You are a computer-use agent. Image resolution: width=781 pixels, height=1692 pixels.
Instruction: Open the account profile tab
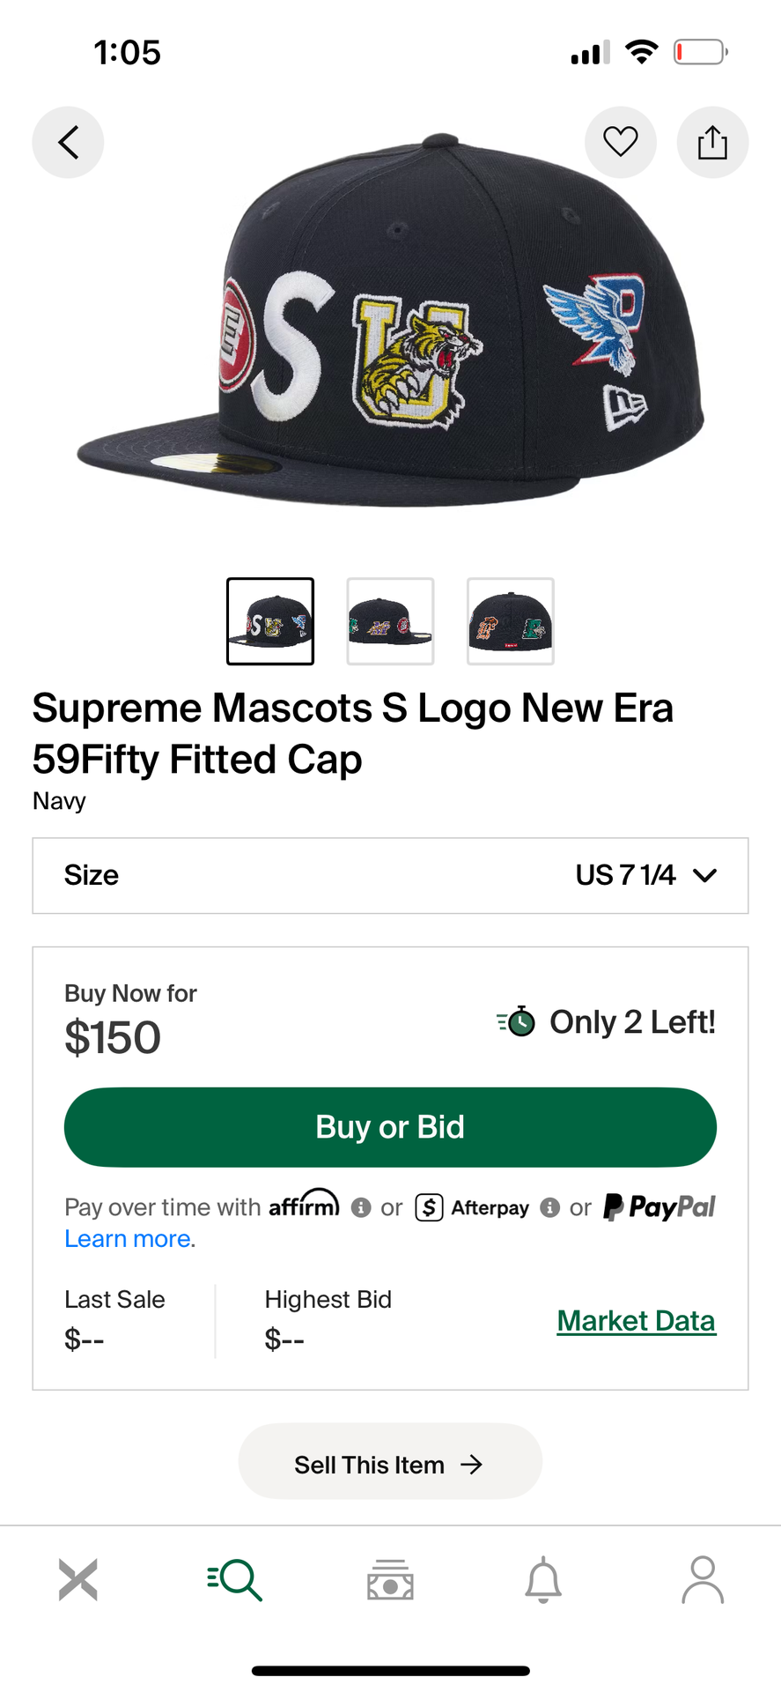(x=702, y=1579)
